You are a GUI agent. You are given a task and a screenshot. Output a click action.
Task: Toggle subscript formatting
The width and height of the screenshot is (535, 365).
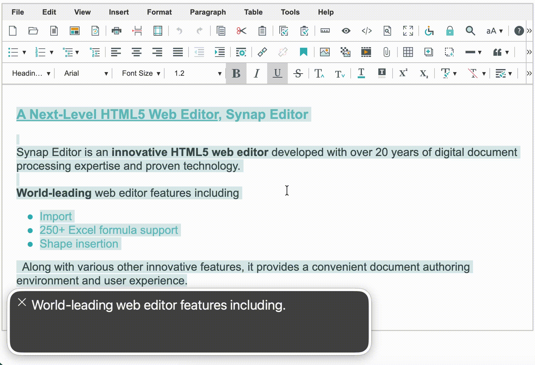click(x=424, y=73)
